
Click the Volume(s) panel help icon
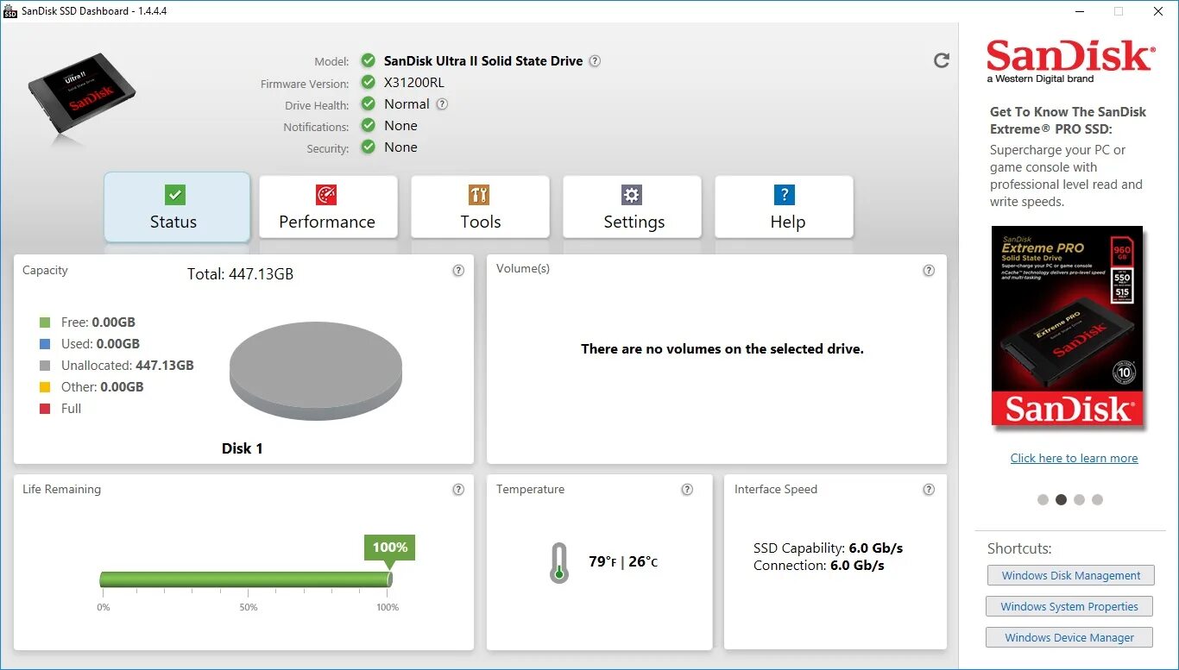click(929, 270)
